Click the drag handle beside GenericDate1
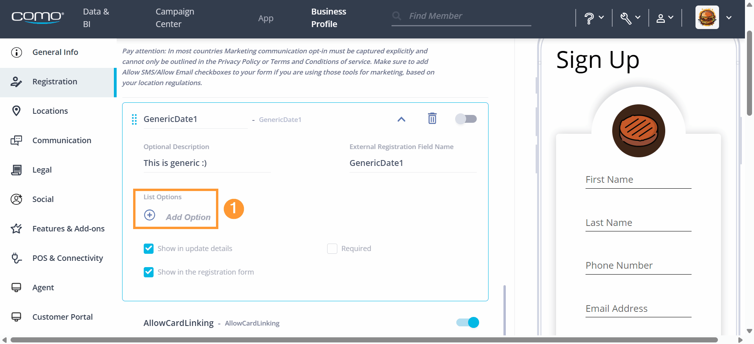The height and width of the screenshot is (344, 754). tap(134, 119)
